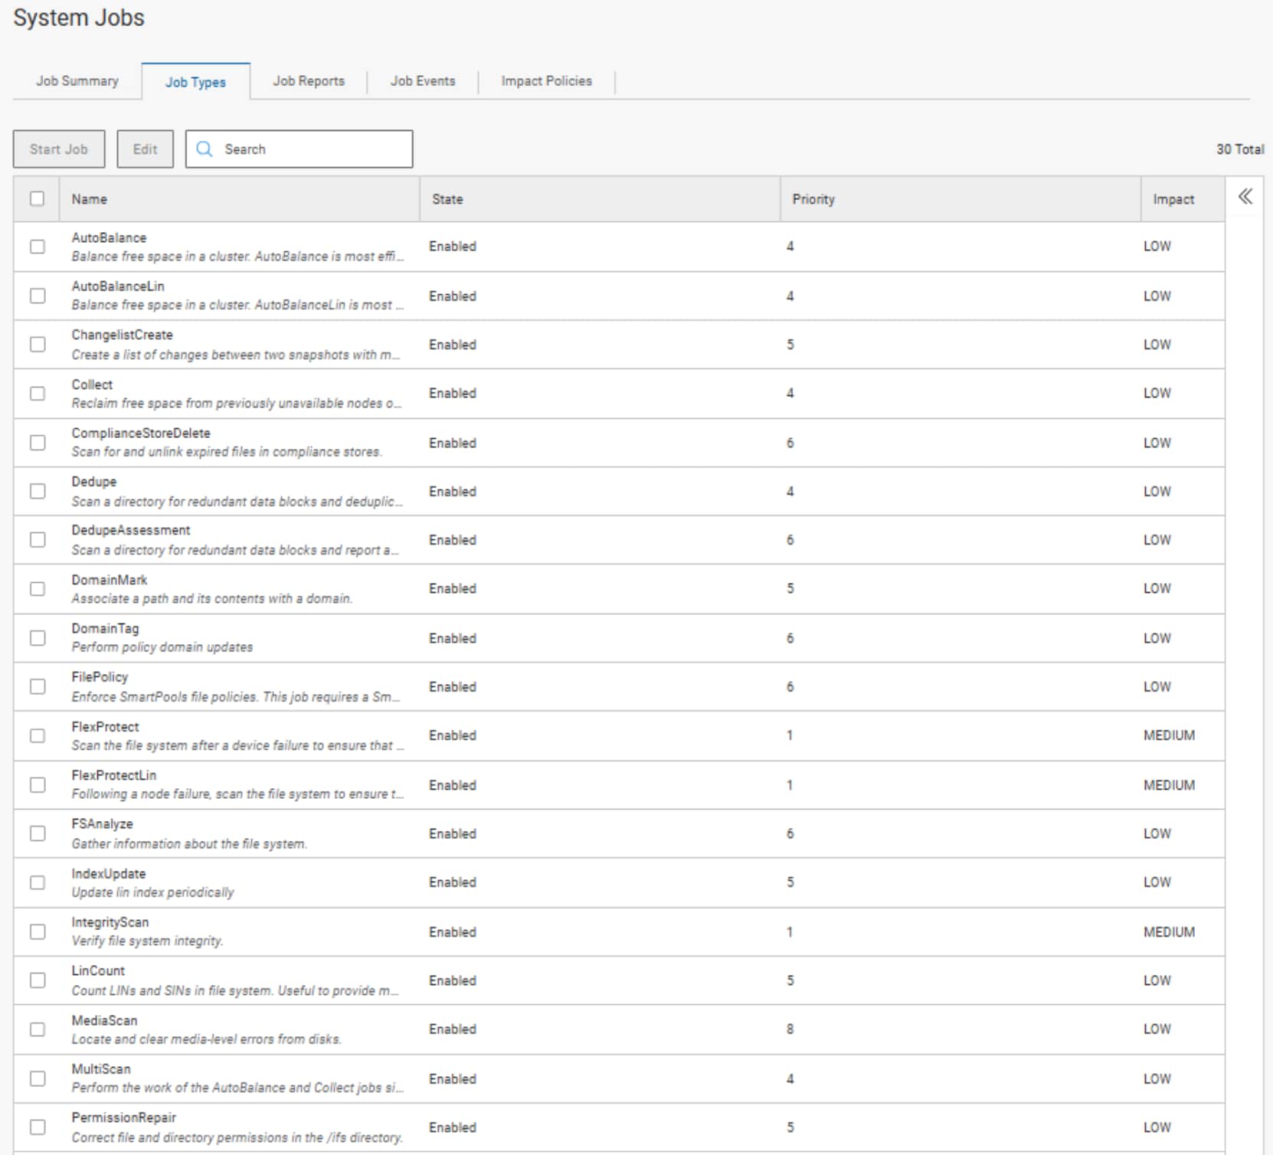Click the Collect job name
This screenshot has height=1155, width=1273.
(x=92, y=384)
